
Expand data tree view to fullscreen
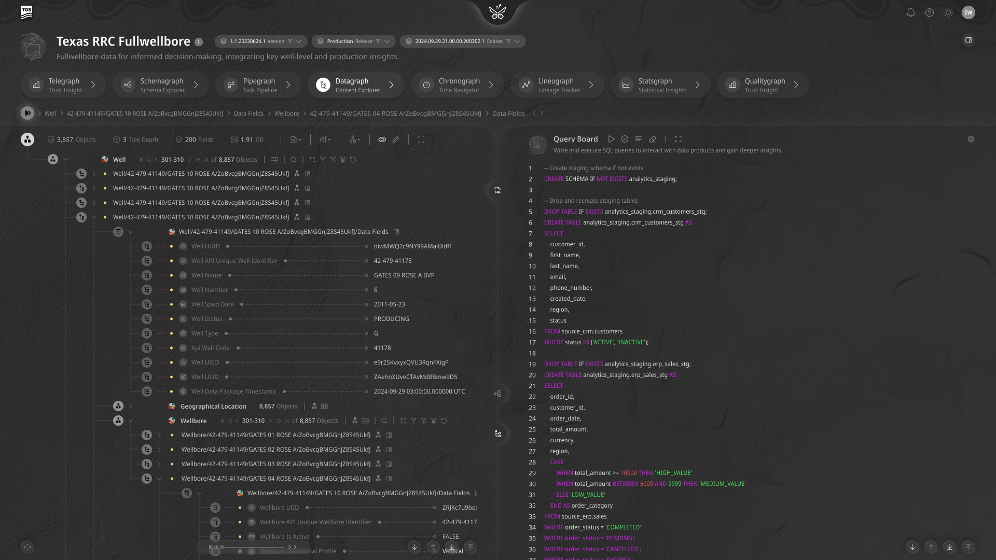(x=421, y=139)
